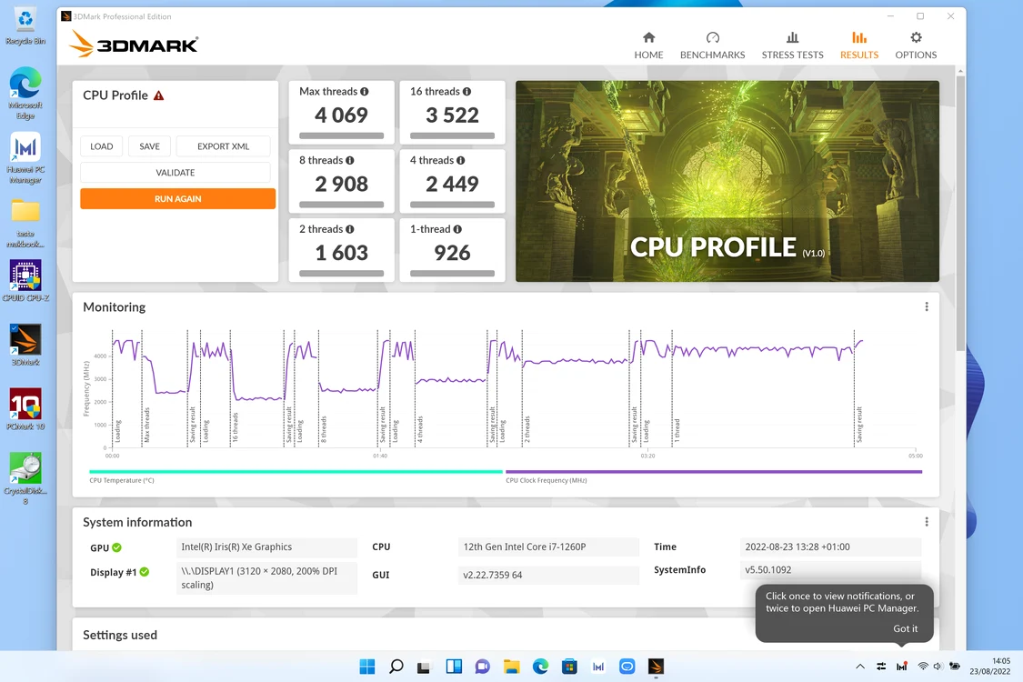The width and height of the screenshot is (1023, 682).
Task: Open Microsoft Edge desktop shortcut
Action: [x=25, y=93]
